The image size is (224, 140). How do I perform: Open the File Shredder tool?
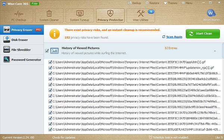[22, 50]
